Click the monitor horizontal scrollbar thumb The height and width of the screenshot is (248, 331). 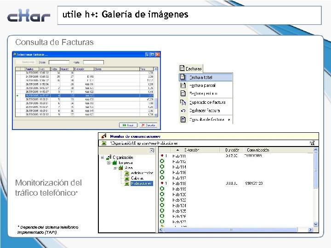(x=230, y=230)
